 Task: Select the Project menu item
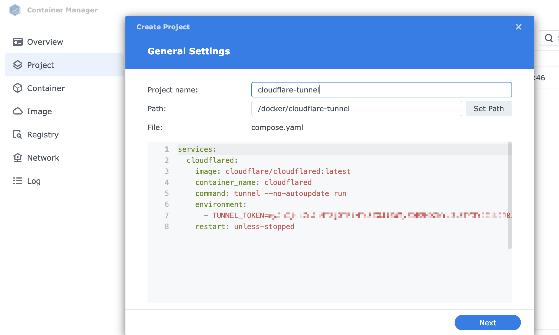point(64,65)
